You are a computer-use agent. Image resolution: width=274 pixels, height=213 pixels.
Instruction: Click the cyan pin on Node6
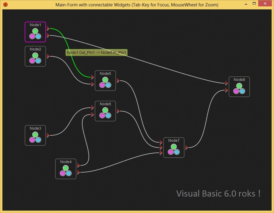click(x=108, y=115)
